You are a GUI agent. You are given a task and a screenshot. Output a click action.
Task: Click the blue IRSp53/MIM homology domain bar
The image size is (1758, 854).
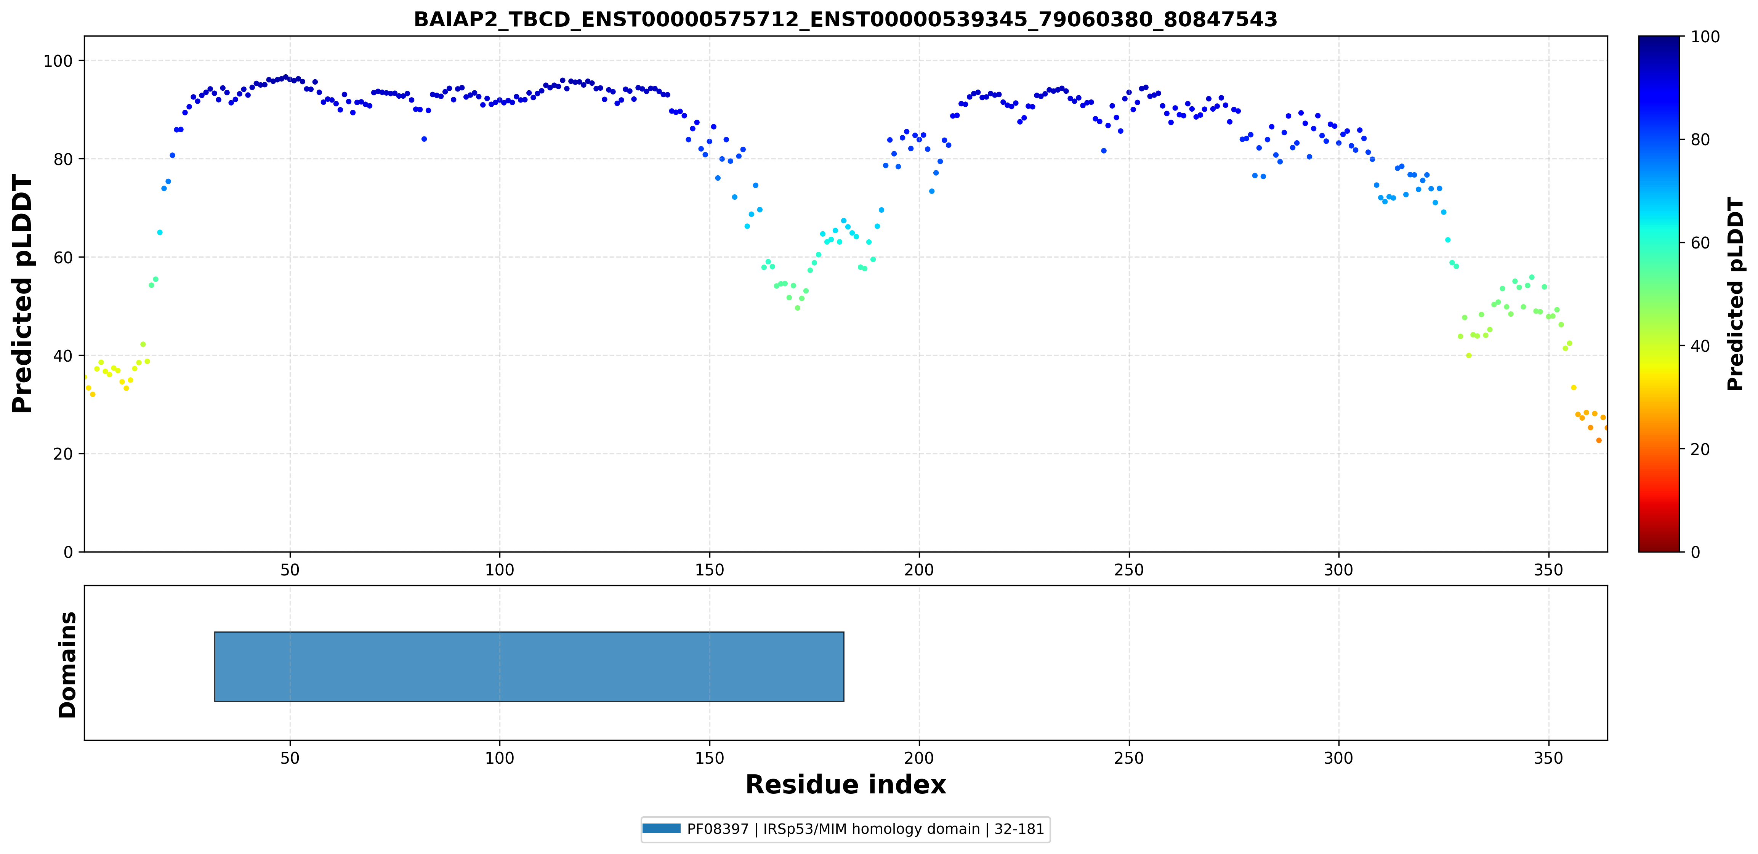[529, 666]
